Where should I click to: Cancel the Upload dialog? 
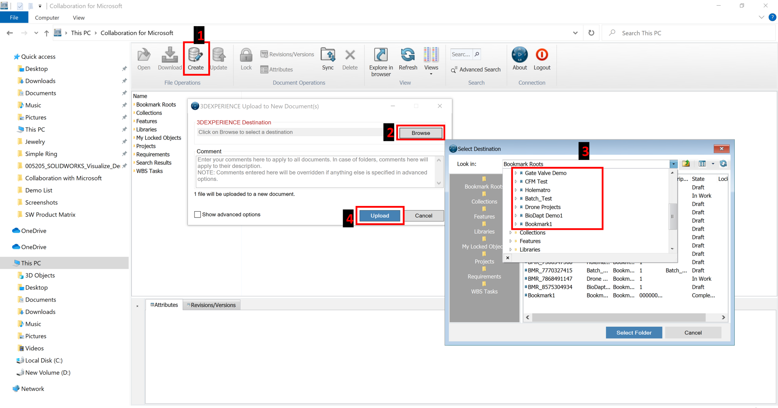click(x=424, y=216)
